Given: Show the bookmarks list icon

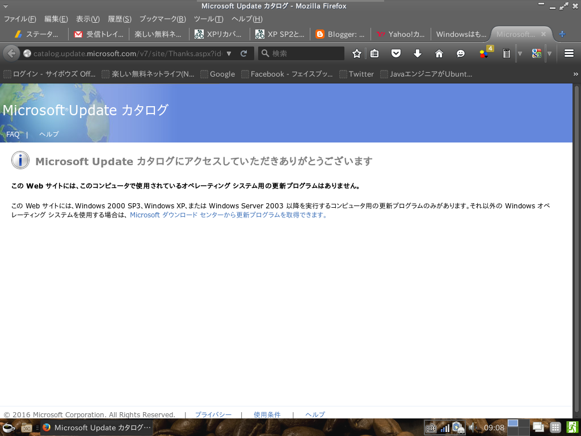Looking at the screenshot, I should 374,54.
